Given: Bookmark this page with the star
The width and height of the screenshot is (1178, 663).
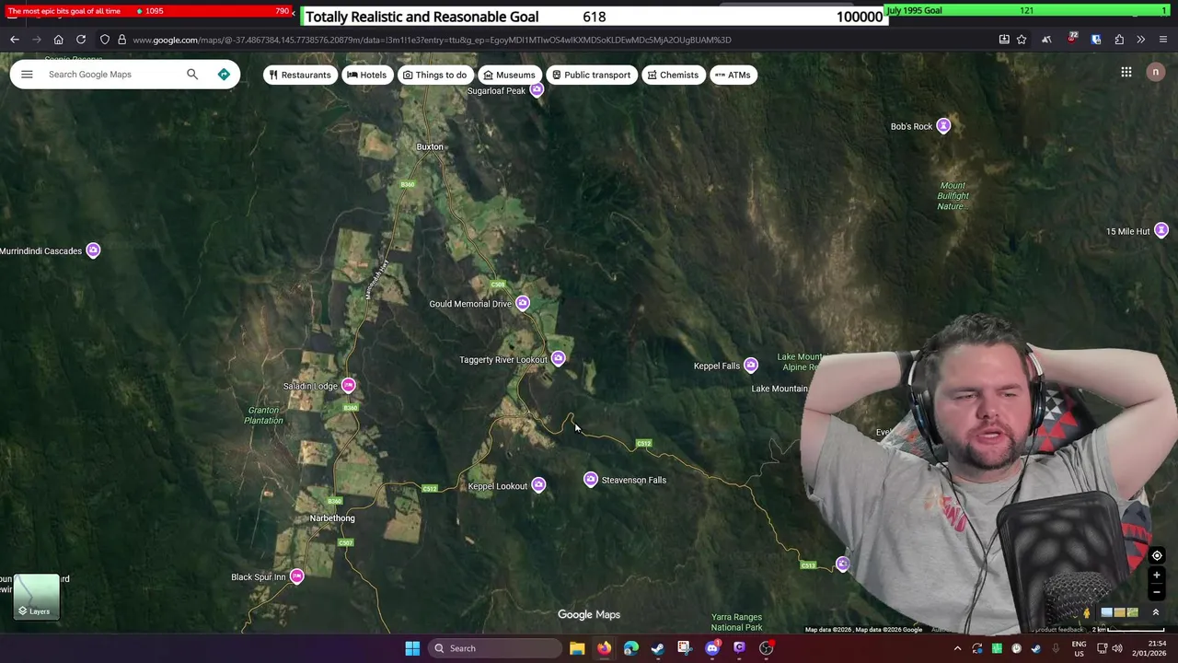Looking at the screenshot, I should 1022,40.
